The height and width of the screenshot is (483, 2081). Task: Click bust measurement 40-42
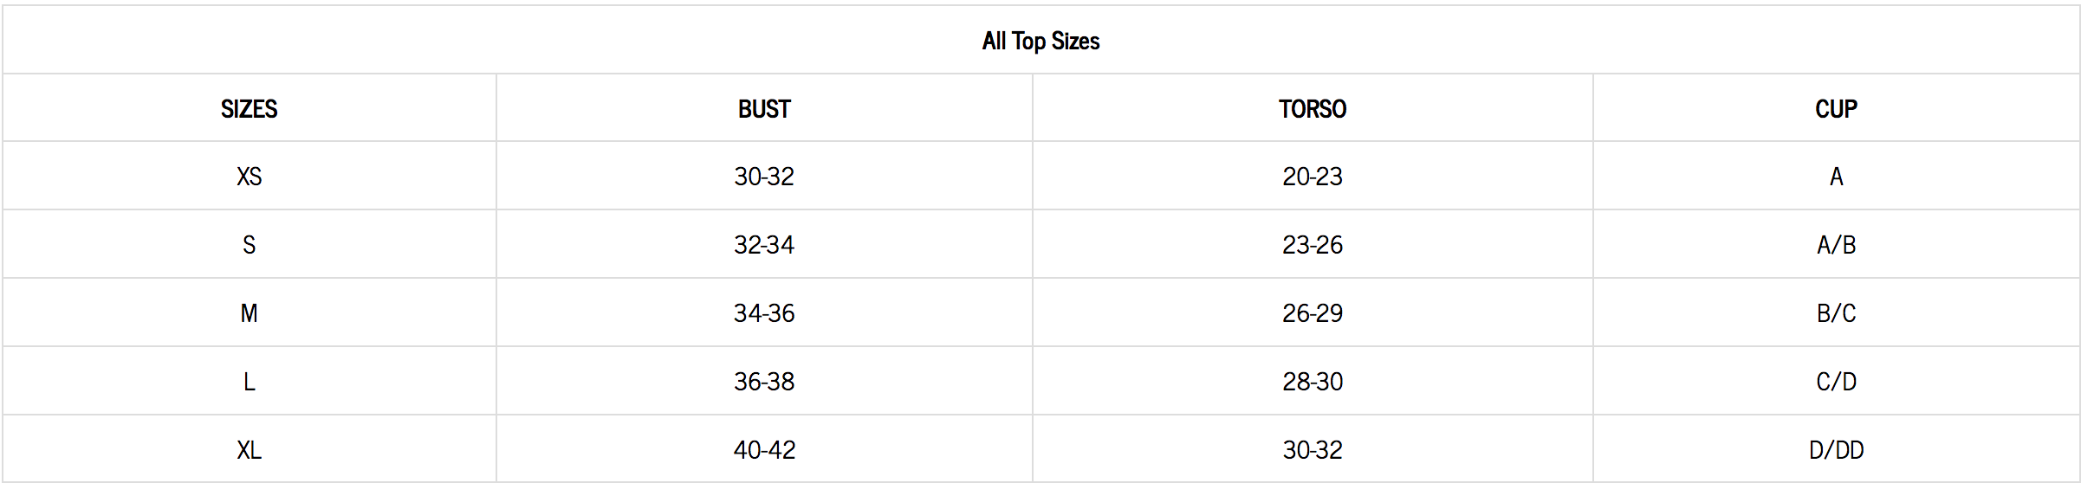pos(764,450)
